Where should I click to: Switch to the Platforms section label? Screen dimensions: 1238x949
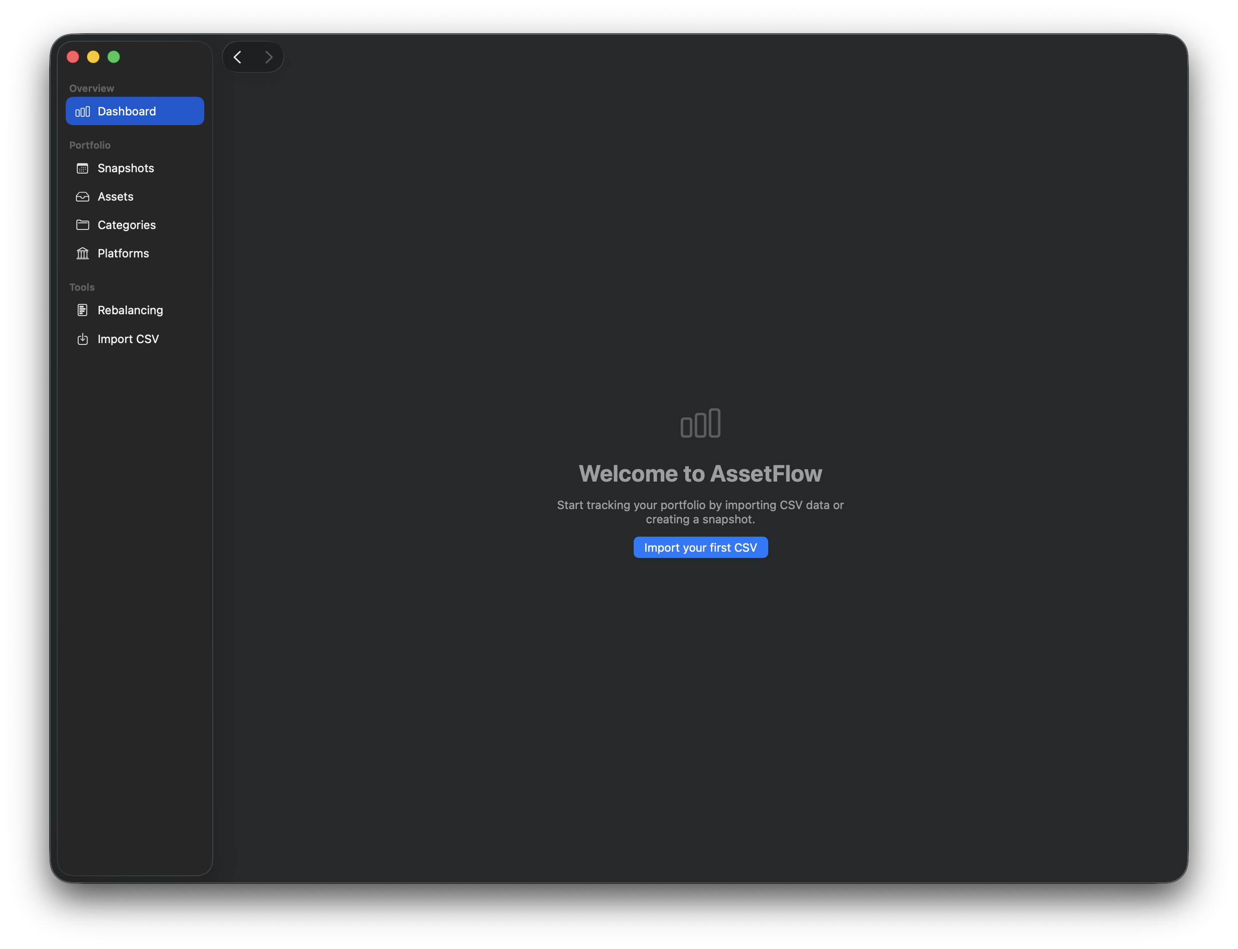123,253
